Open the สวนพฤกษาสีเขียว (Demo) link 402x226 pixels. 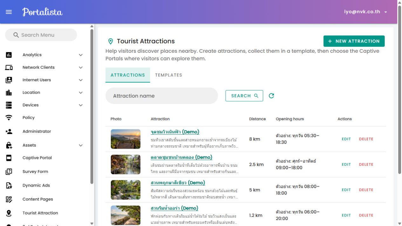click(178, 183)
